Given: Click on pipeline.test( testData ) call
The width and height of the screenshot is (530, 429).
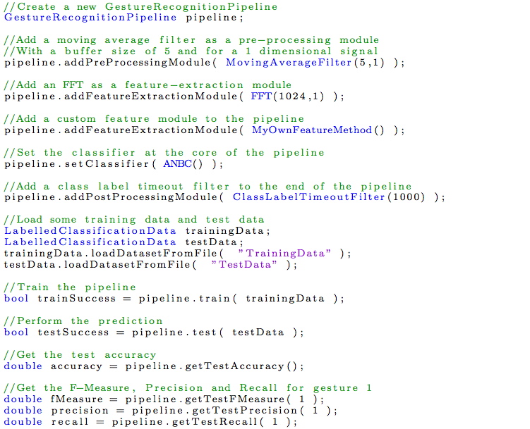Looking at the screenshot, I should point(218,332).
